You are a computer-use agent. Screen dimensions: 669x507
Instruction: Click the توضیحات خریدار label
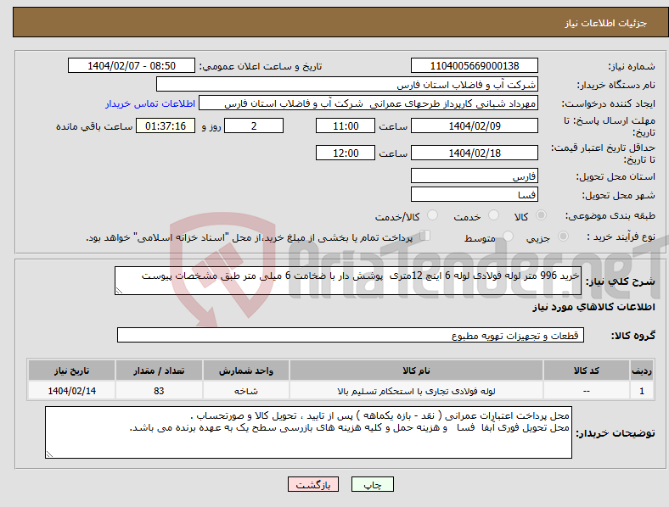click(x=616, y=433)
